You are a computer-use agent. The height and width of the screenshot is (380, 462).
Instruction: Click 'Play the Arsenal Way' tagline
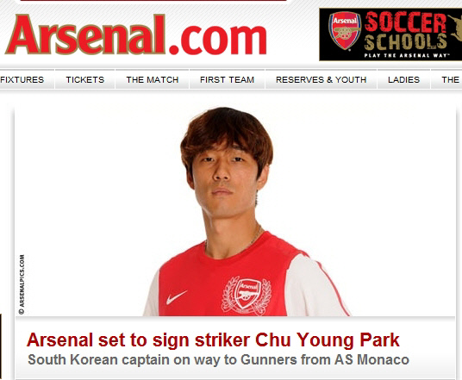click(x=407, y=55)
